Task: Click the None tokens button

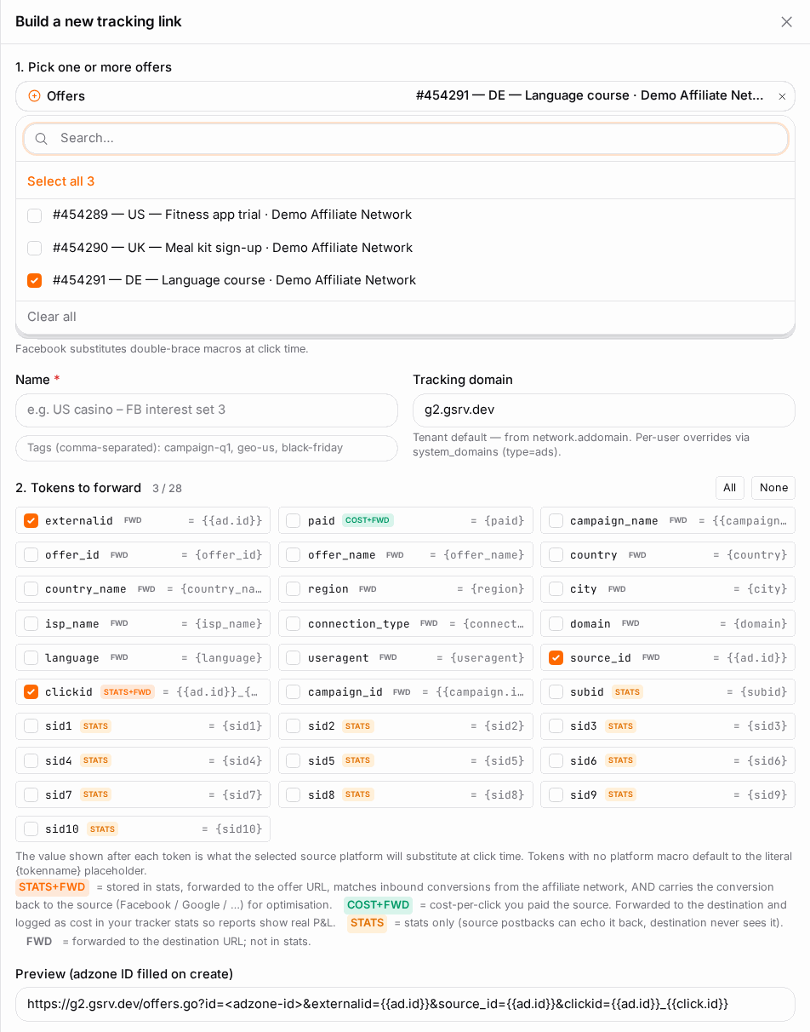Action: [773, 488]
